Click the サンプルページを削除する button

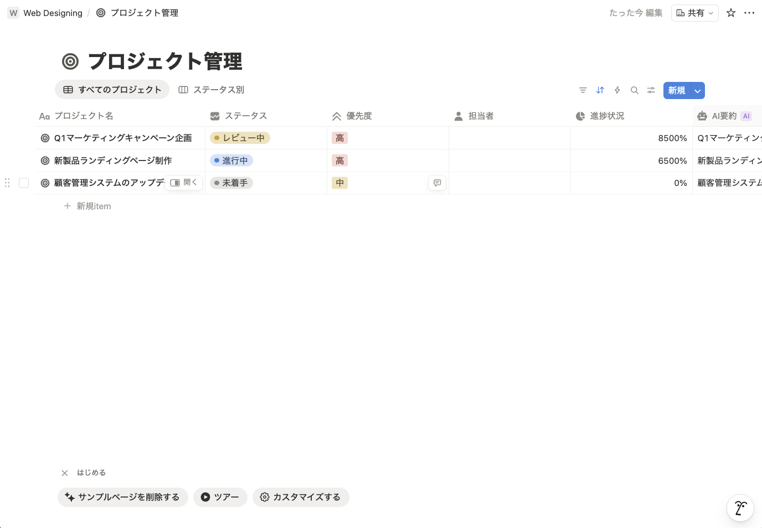click(122, 497)
